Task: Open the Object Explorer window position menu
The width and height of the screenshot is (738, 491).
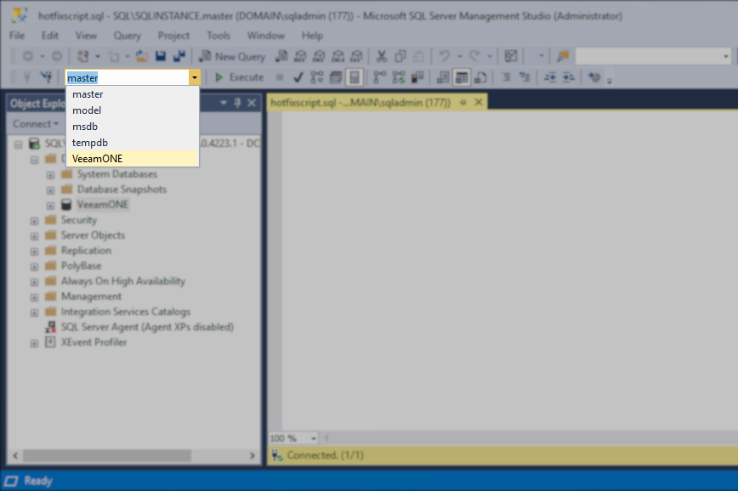Action: coord(224,103)
